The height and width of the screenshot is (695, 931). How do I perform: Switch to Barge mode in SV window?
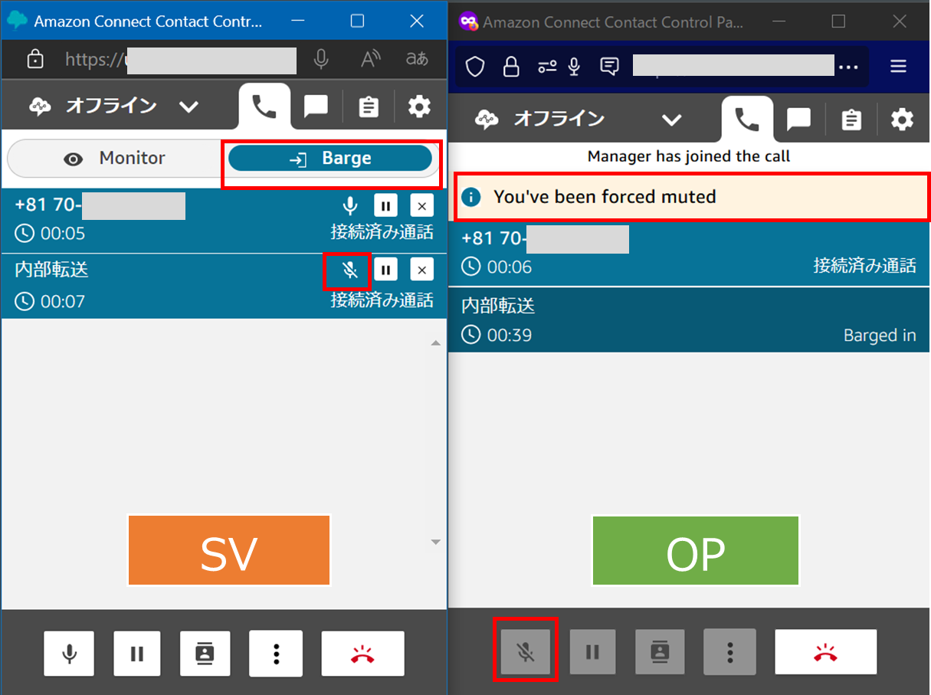click(x=330, y=159)
